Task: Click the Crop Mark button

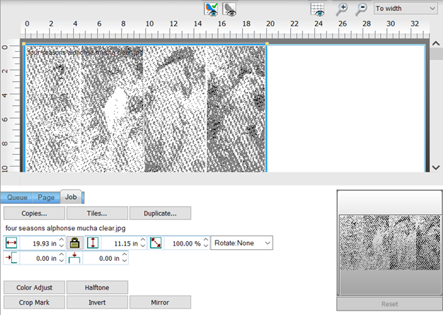Action: tap(34, 303)
